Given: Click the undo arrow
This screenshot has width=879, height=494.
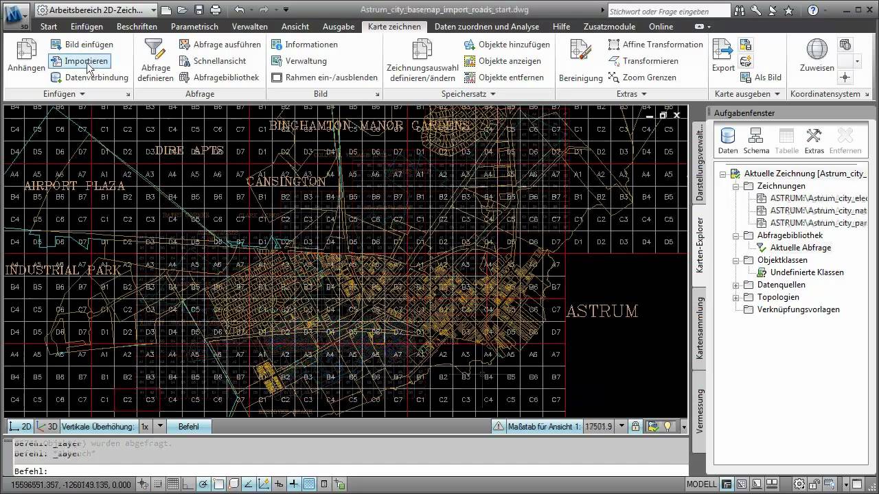Looking at the screenshot, I should pyautogui.click(x=239, y=10).
